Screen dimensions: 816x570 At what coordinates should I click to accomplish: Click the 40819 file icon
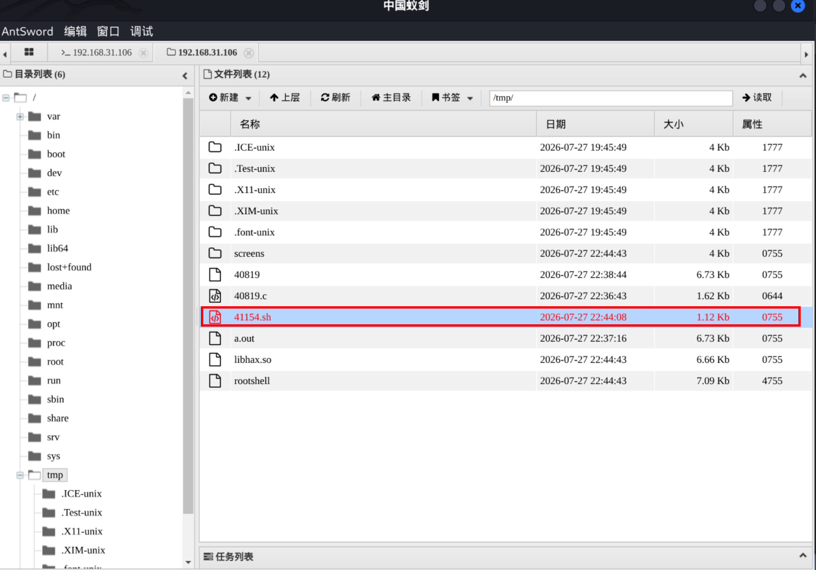(215, 274)
